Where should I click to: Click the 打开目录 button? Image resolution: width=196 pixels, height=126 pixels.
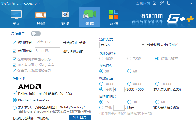click(x=80, y=118)
